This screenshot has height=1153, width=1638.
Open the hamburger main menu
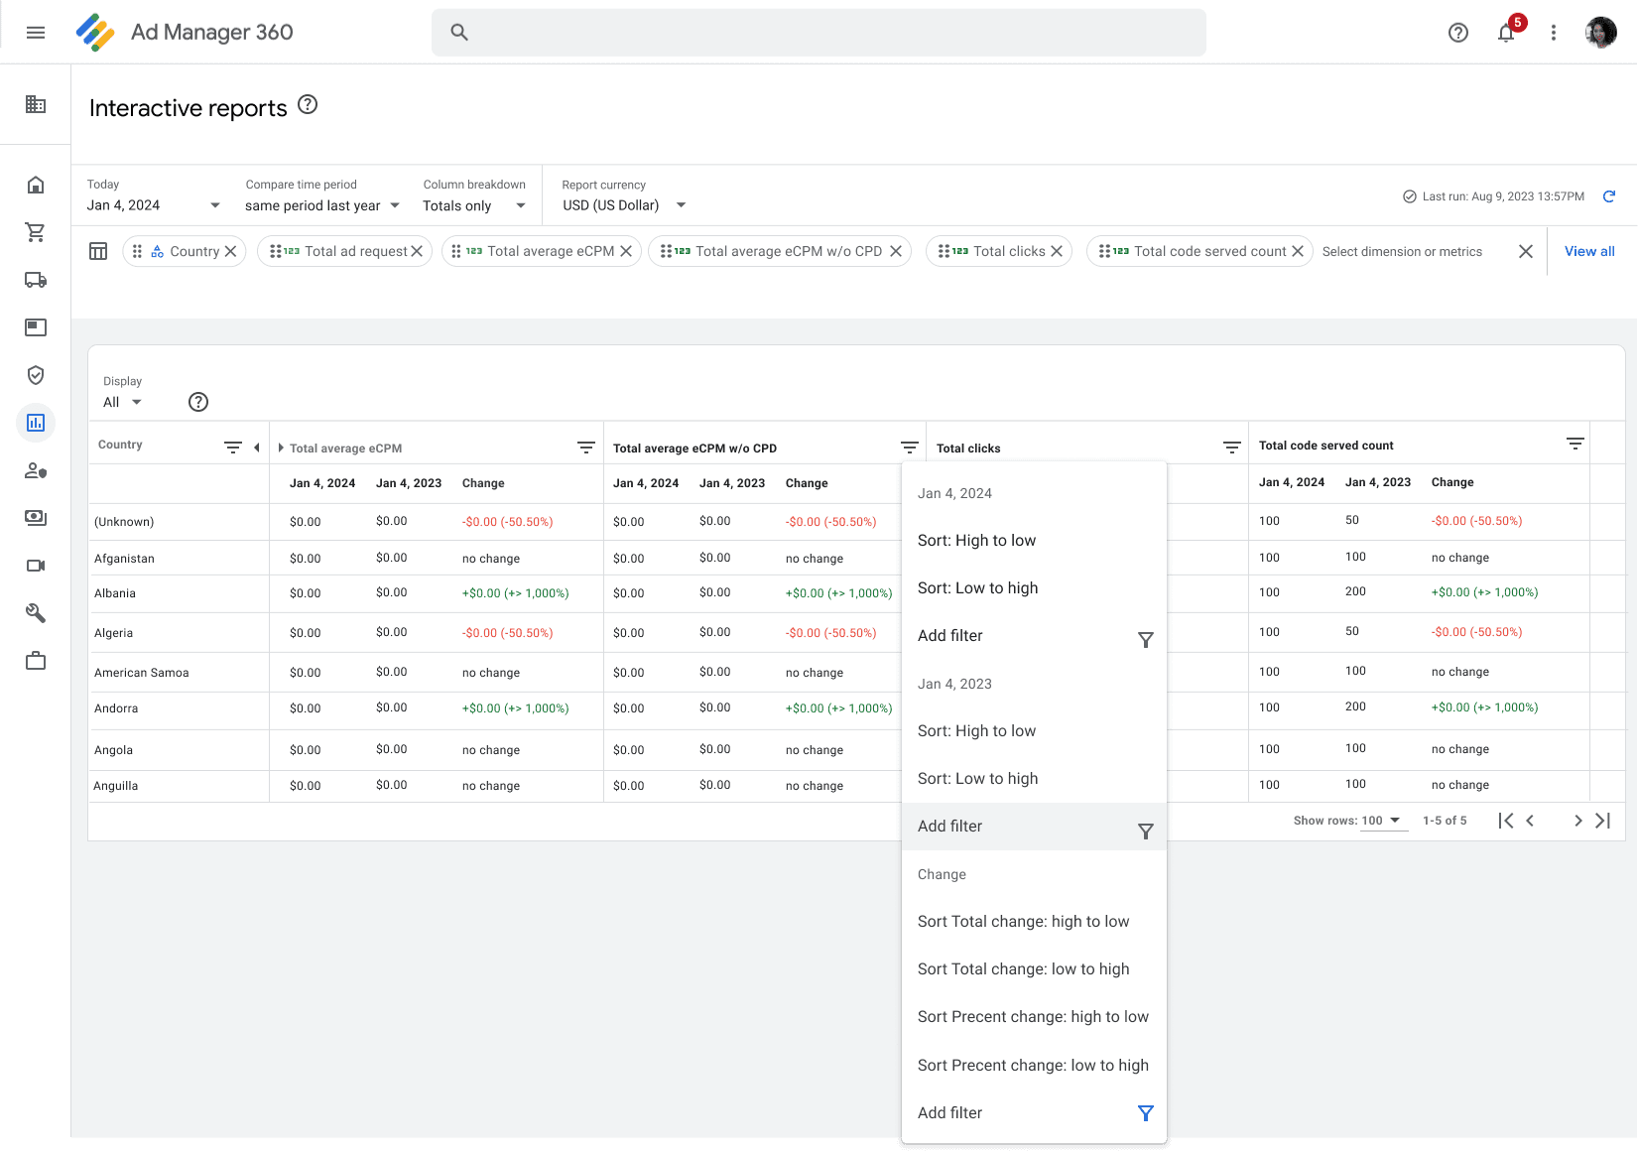tap(36, 33)
